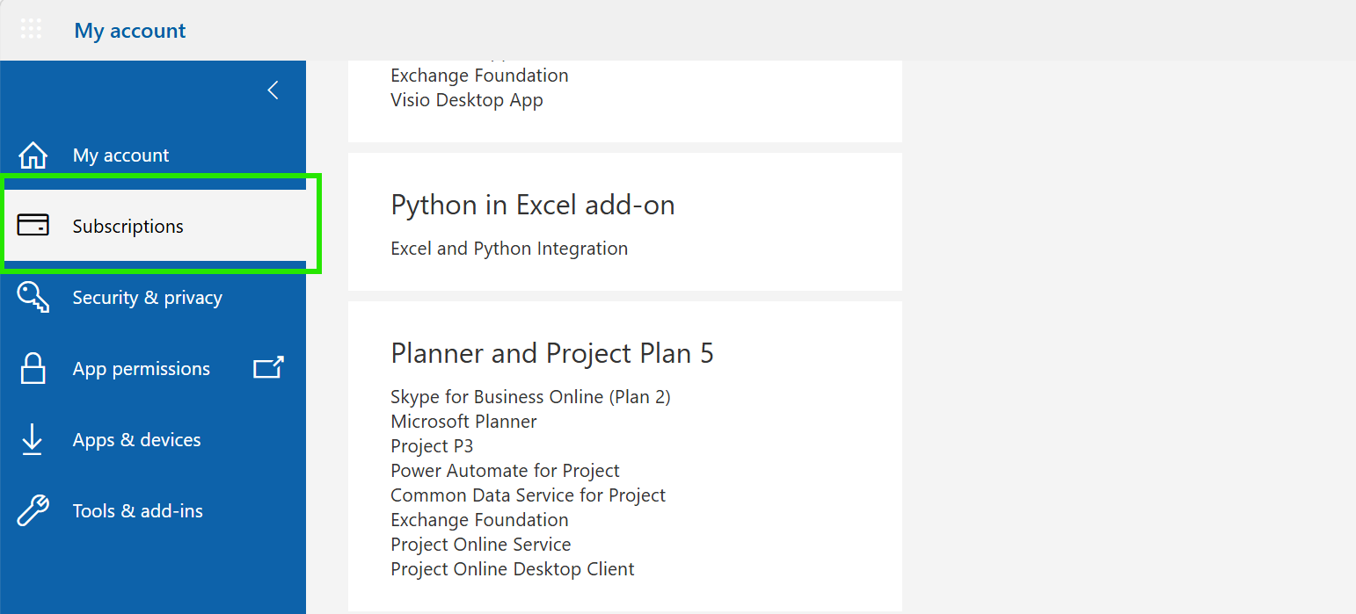Open Apps & devices in the sidebar
The height and width of the screenshot is (614, 1356).
tap(153, 440)
